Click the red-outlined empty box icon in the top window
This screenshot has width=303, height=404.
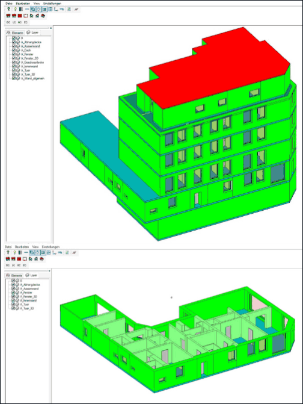click(x=26, y=16)
